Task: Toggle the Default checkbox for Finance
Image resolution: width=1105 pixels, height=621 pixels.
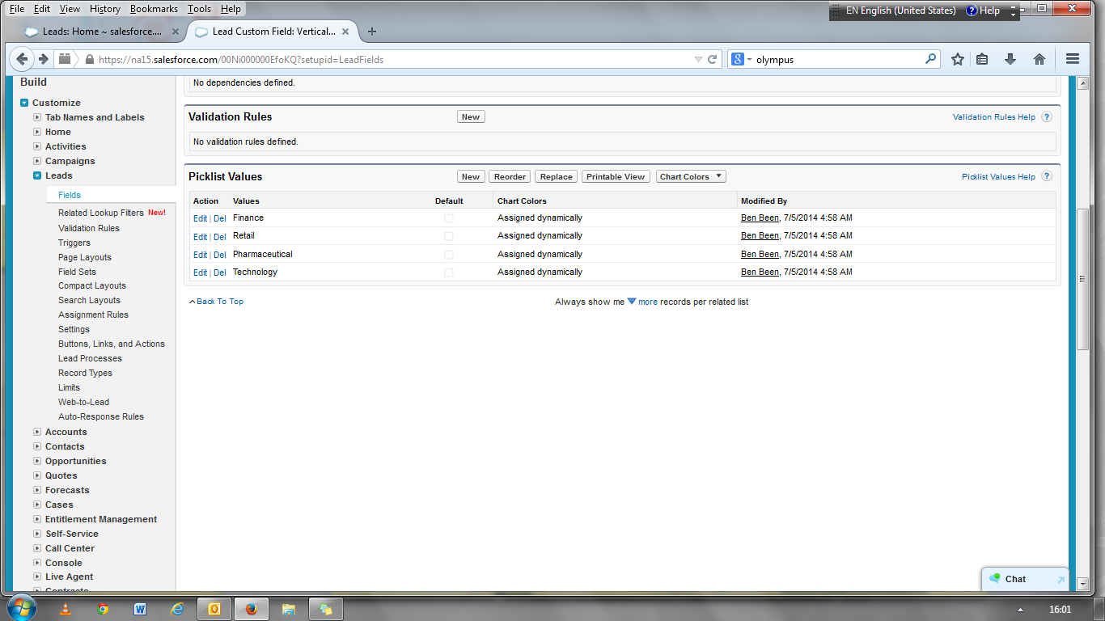Action: (x=449, y=218)
